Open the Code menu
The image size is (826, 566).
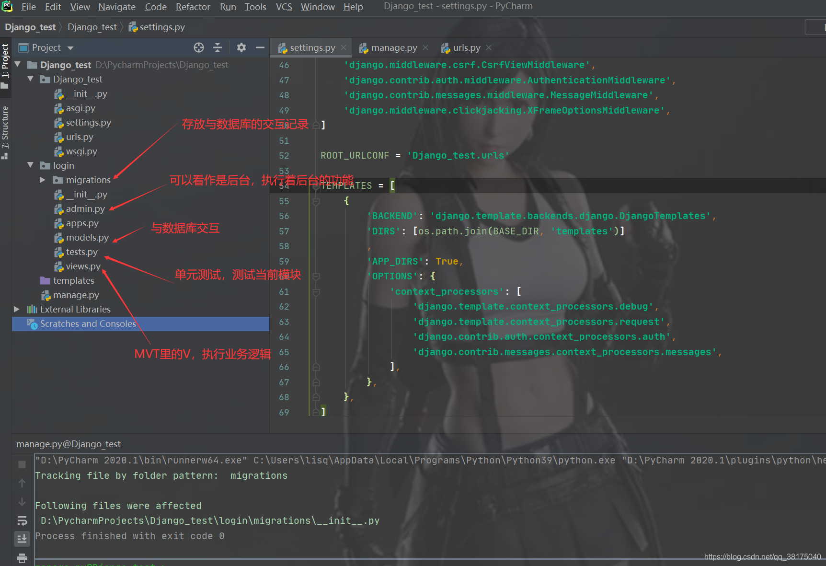(x=156, y=7)
